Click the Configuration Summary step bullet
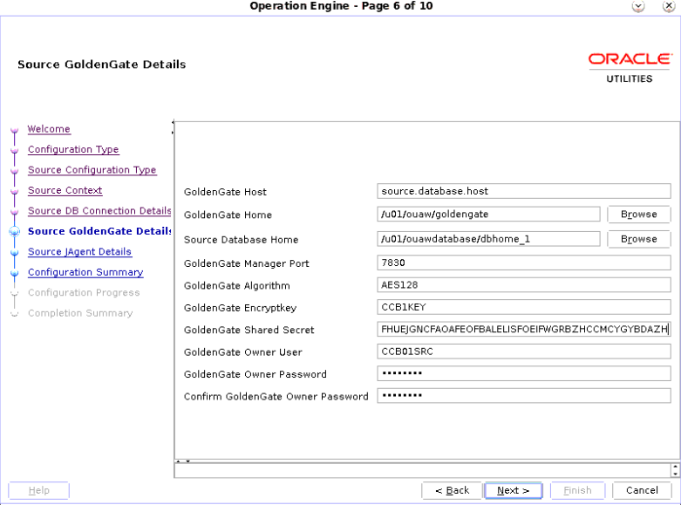This screenshot has width=681, height=505. pos(14,273)
